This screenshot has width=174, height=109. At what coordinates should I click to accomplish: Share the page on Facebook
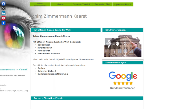click(x=3, y=3)
